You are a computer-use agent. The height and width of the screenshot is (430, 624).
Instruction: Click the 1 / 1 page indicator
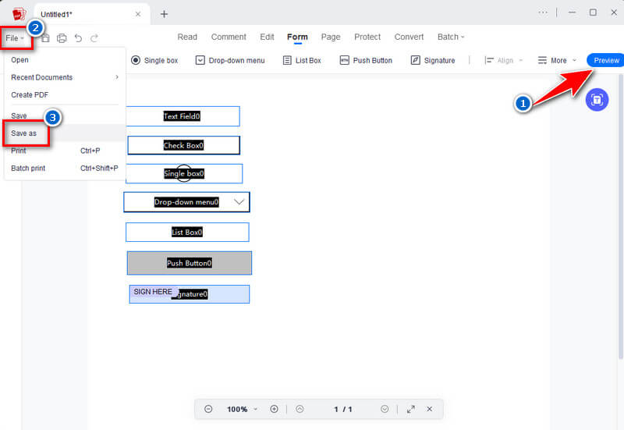(x=343, y=409)
